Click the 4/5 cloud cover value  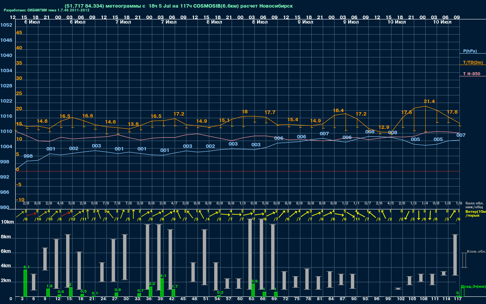click(x=390, y=204)
